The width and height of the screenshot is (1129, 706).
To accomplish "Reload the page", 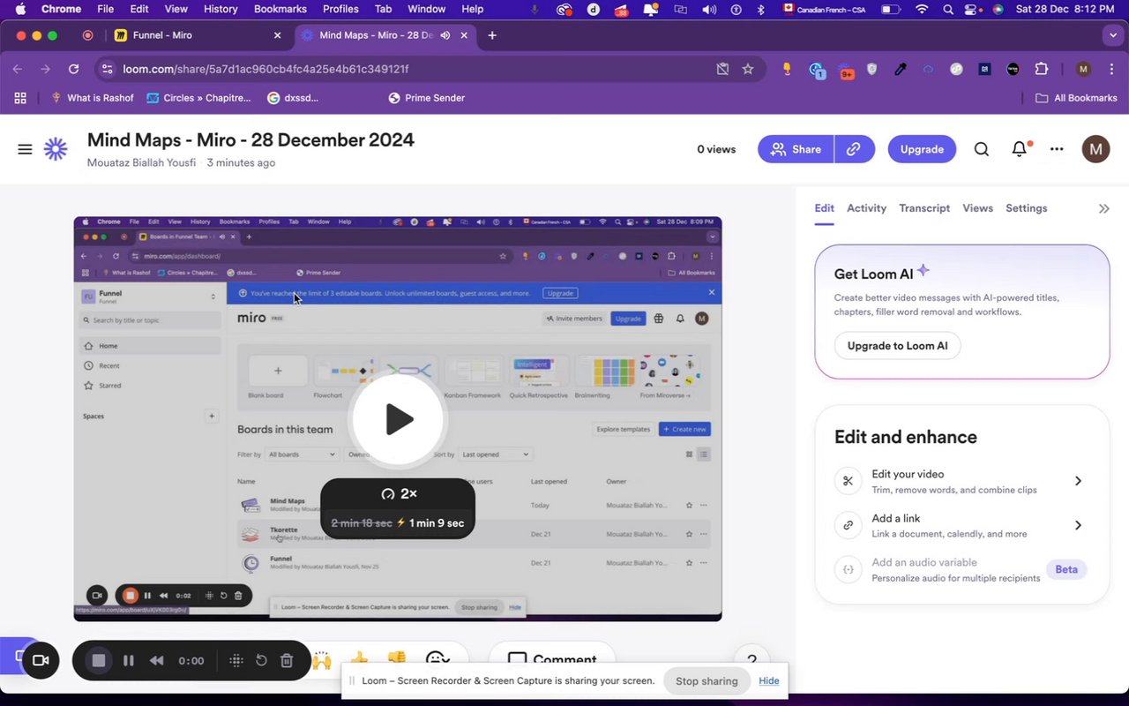I will 74,69.
